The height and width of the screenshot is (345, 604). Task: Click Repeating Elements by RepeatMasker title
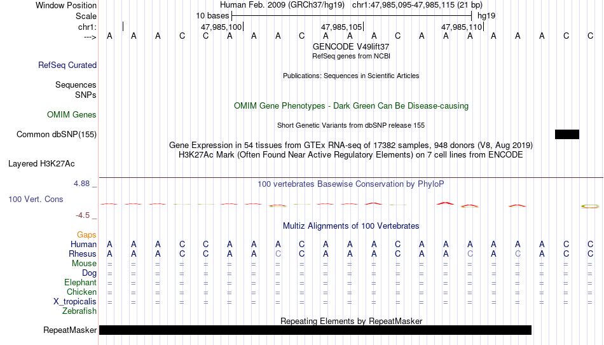[x=351, y=321]
